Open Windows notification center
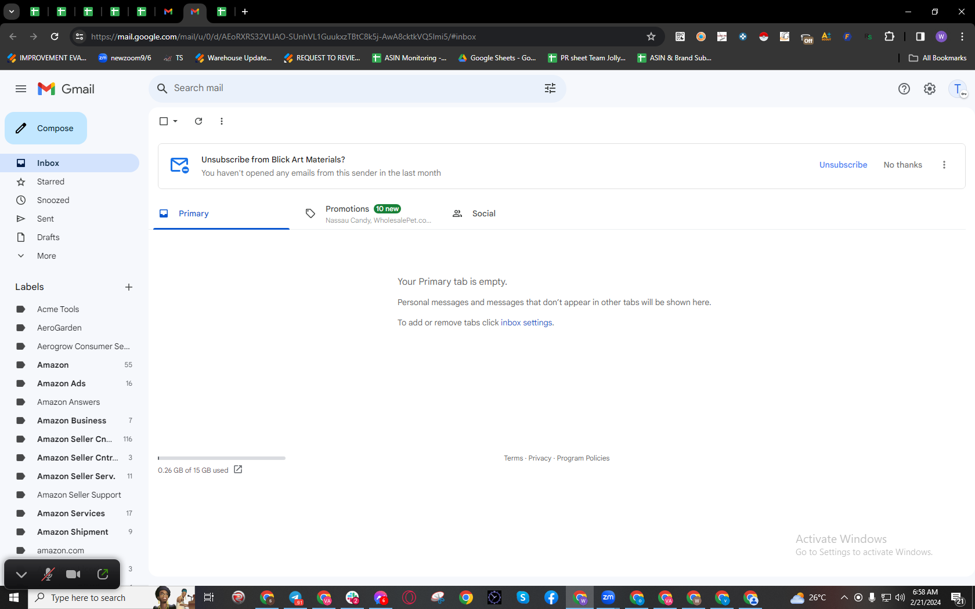Viewport: 975px width, 609px height. 958,597
